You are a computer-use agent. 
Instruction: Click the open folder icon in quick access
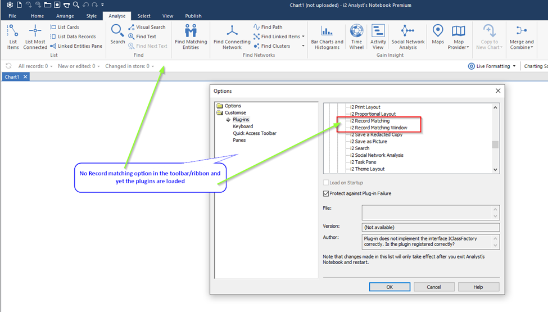pyautogui.click(x=48, y=5)
